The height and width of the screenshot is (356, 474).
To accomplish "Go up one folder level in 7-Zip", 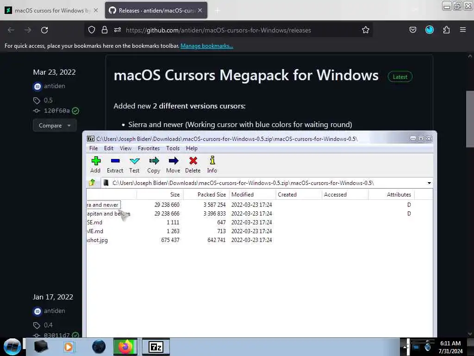I will point(92,183).
